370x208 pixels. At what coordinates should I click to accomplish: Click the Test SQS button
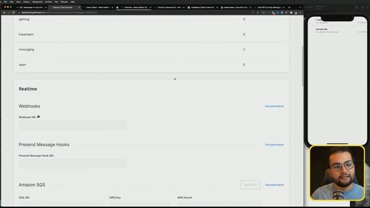(x=250, y=185)
